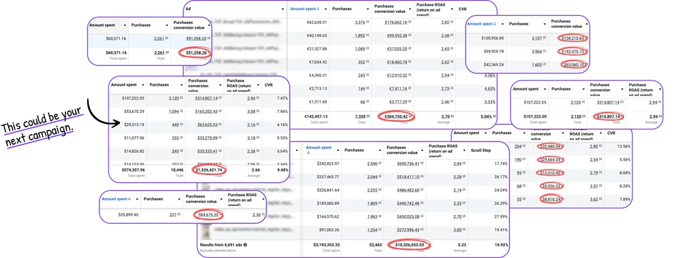Viewport: 698px width, 258px height.
Task: Select the 52,463 total purchases value
Action: coord(376,244)
